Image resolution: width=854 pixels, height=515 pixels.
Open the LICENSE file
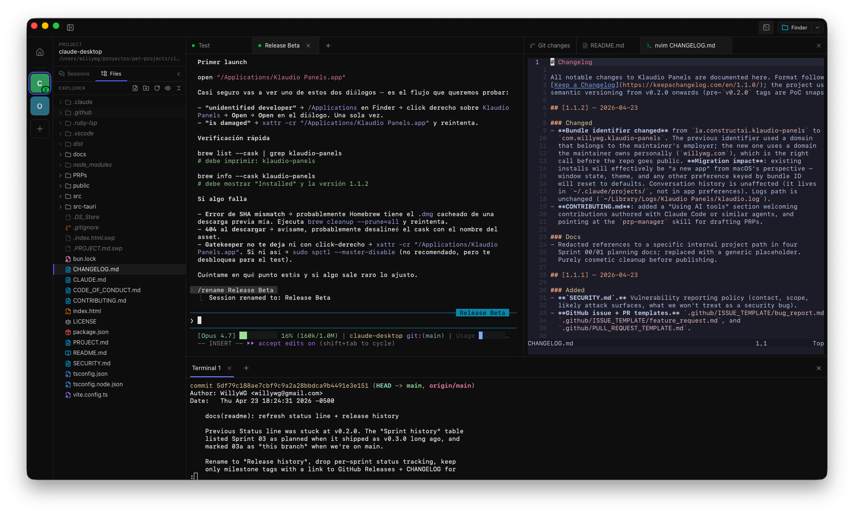[x=119, y=322]
